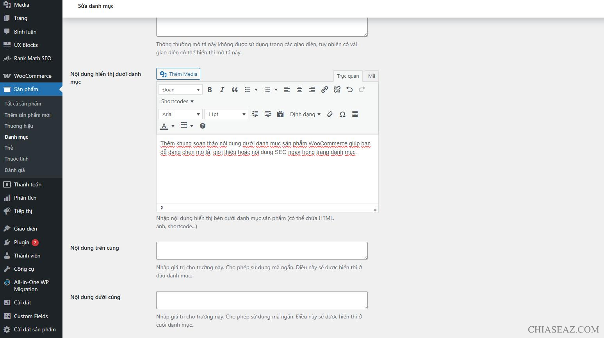The width and height of the screenshot is (604, 338).
Task: Click the Nội dung trên cùng text field
Action: coord(262,251)
